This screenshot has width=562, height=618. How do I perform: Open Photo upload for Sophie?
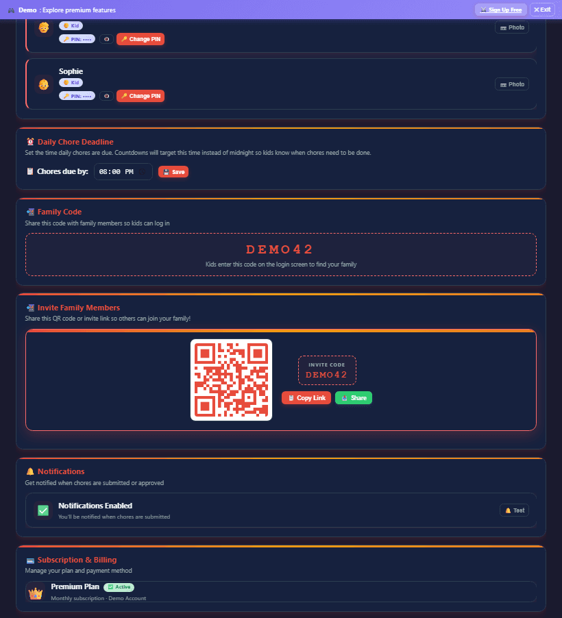[512, 84]
